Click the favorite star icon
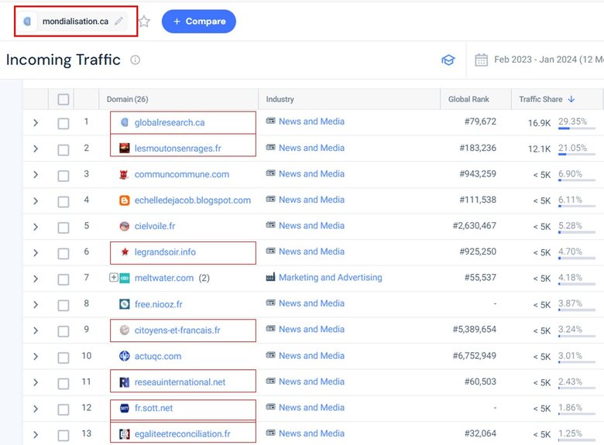 click(144, 21)
